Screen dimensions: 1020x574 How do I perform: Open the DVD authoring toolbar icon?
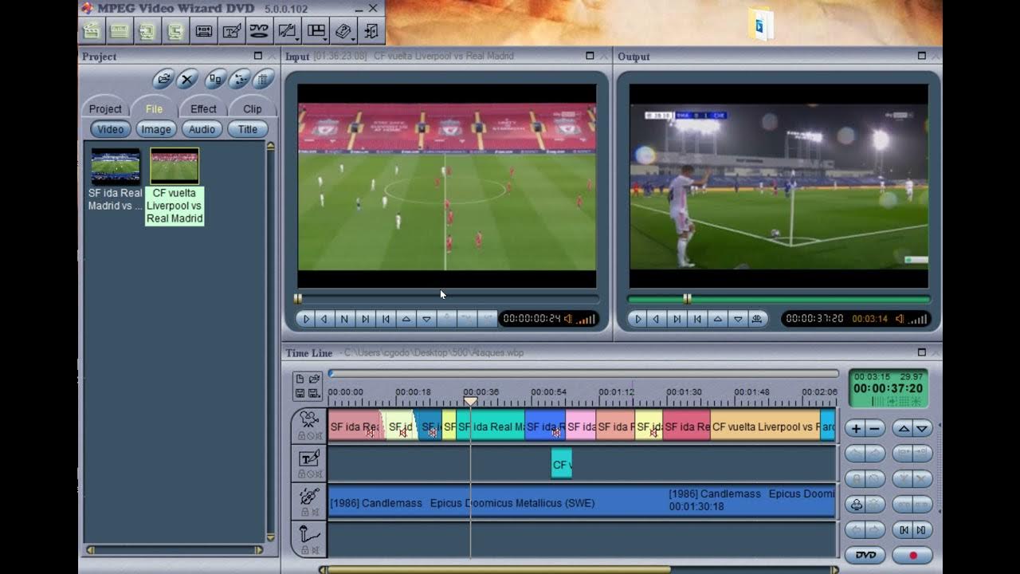[x=259, y=31]
